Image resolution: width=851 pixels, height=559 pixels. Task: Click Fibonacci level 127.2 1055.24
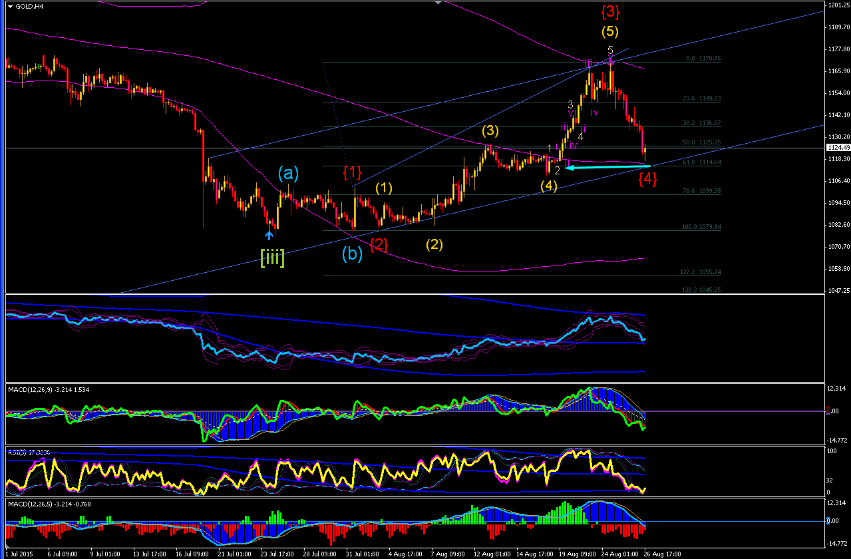point(702,272)
